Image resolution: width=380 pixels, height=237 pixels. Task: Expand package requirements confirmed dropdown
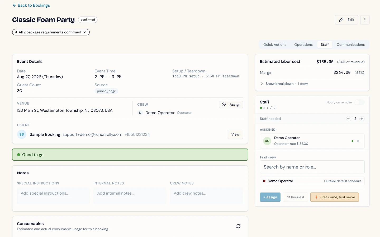pos(51,32)
